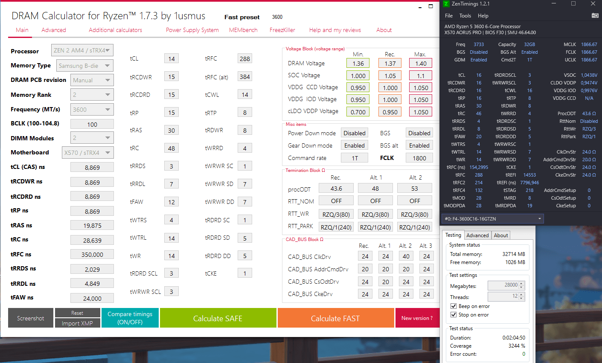The height and width of the screenshot is (363, 602).
Task: Open the ZenTimings Tools menu
Action: click(x=465, y=16)
